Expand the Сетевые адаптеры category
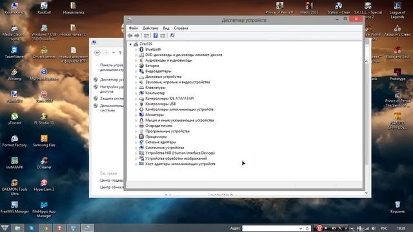Screen dimensions: 413x232 click(136, 142)
